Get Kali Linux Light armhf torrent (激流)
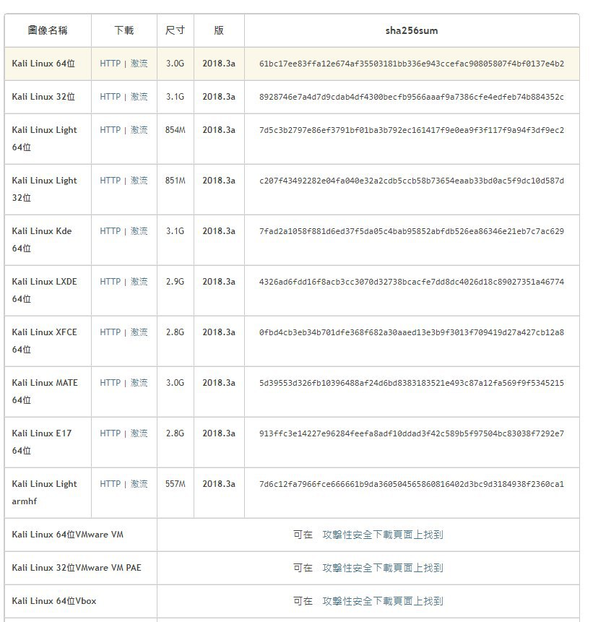The height and width of the screenshot is (622, 593). [139, 484]
